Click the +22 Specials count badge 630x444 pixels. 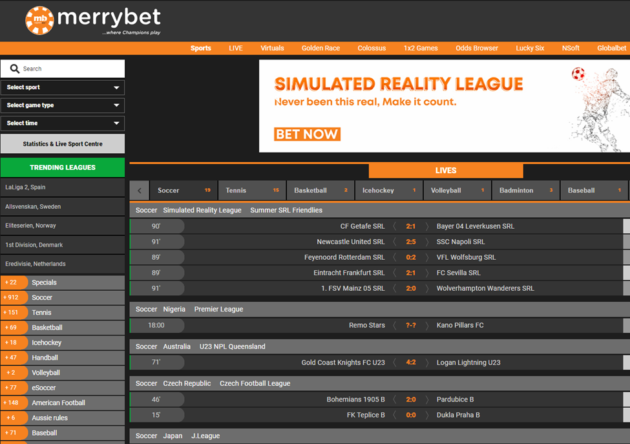coord(13,282)
